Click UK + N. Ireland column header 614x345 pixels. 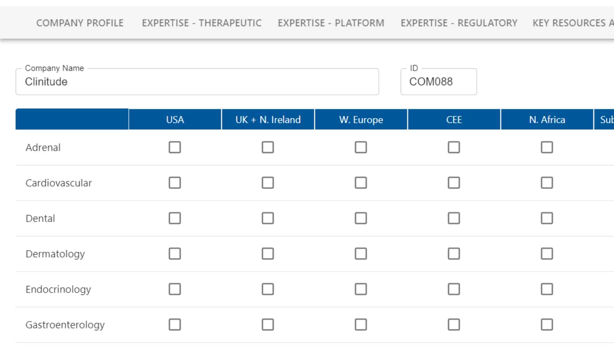pyautogui.click(x=268, y=119)
